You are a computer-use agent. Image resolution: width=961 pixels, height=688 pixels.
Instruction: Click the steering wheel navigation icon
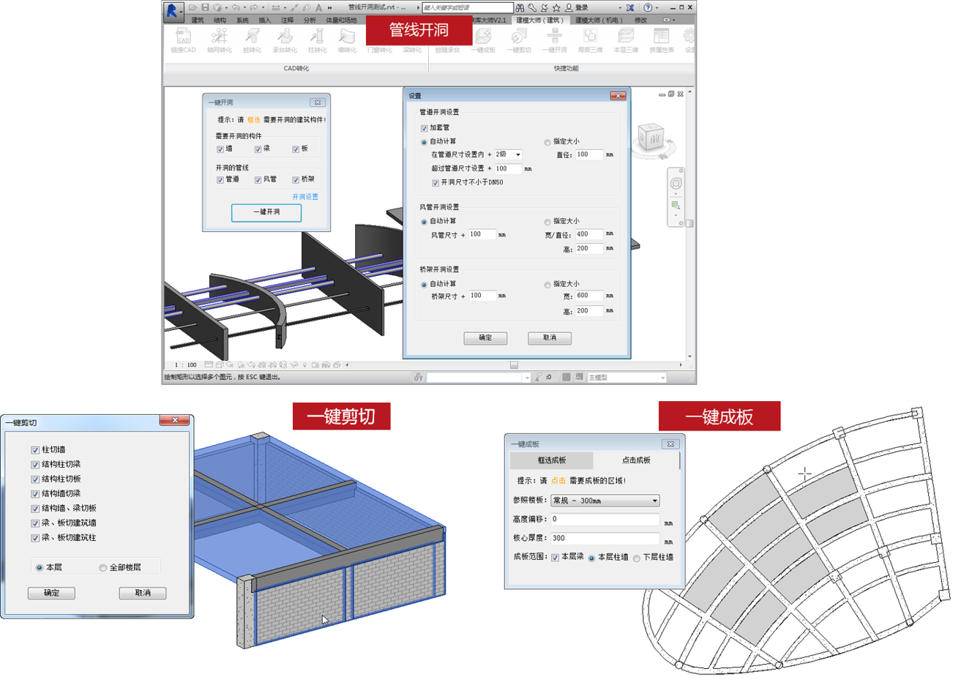676,183
